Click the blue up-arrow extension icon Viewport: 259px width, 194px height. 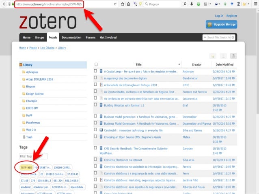232,4
